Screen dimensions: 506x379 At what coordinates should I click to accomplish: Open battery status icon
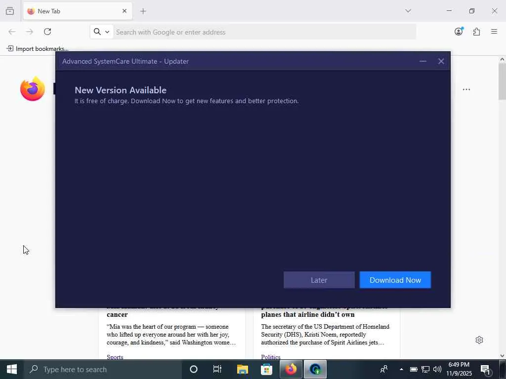pyautogui.click(x=414, y=369)
